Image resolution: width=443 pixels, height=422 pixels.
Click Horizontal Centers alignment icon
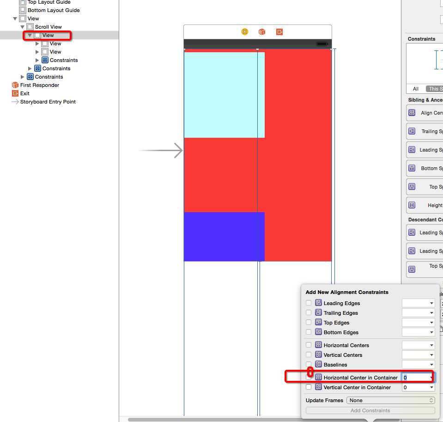point(318,345)
